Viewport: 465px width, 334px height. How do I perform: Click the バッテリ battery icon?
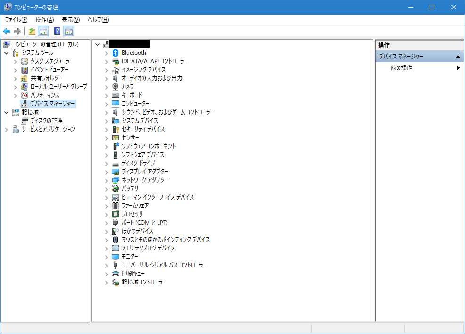(116, 189)
